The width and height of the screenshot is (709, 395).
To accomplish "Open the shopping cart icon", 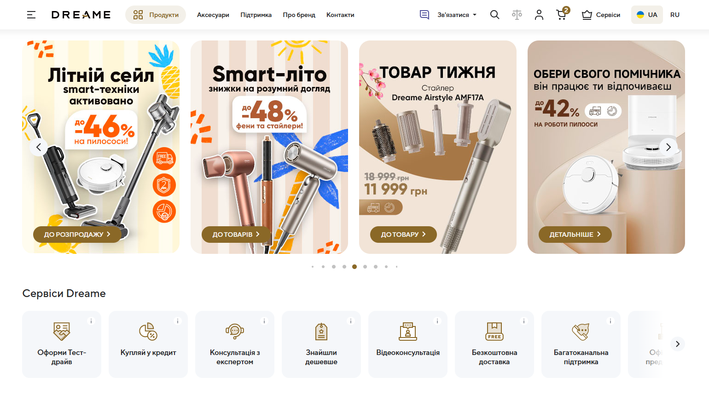I will (x=562, y=14).
